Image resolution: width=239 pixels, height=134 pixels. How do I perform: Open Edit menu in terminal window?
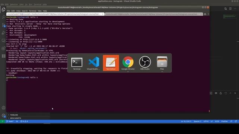(13, 11)
